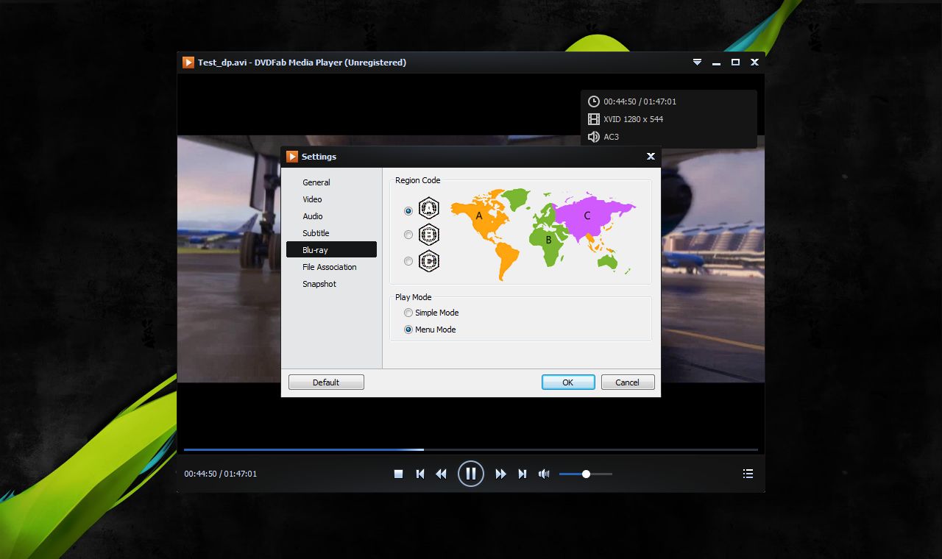The width and height of the screenshot is (942, 559).
Task: Select region code A radio button
Action: tap(408, 211)
